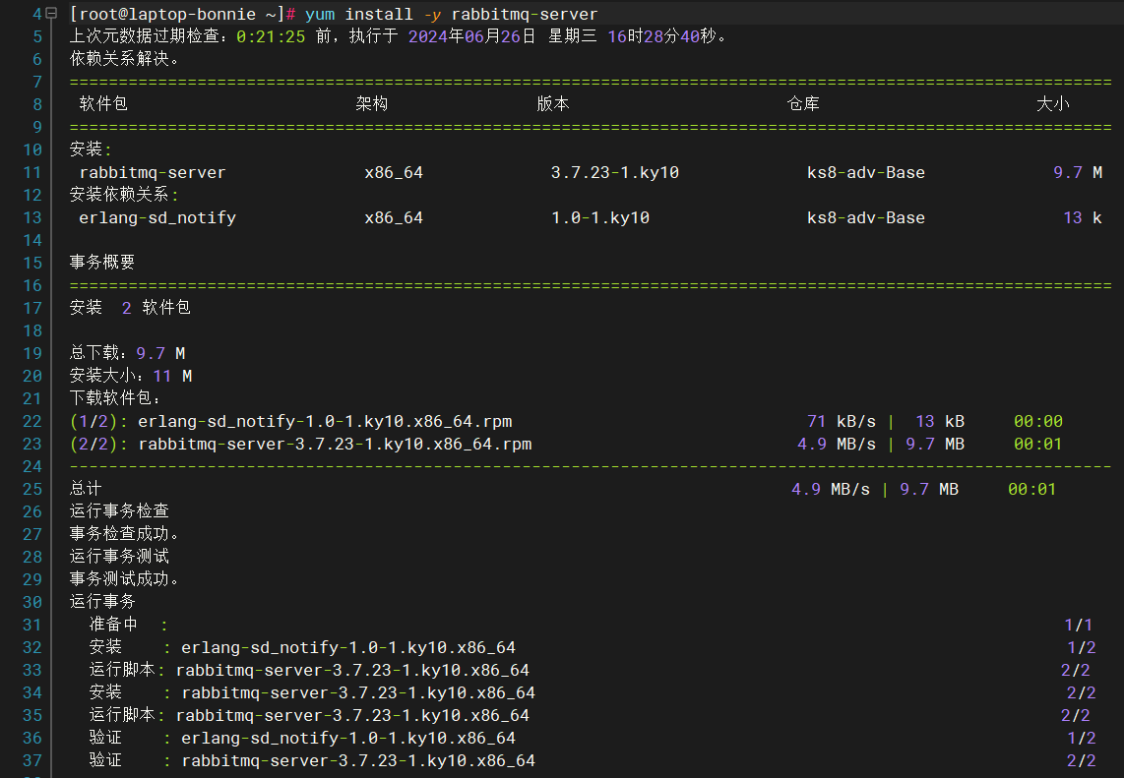Click the label '安装依赖关系:'
The height and width of the screenshot is (778, 1124).
coord(124,195)
